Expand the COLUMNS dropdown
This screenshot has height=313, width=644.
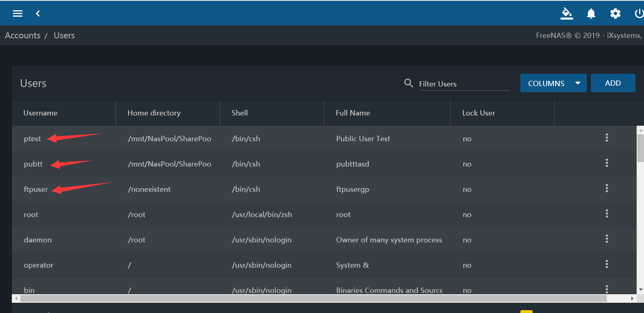point(553,83)
